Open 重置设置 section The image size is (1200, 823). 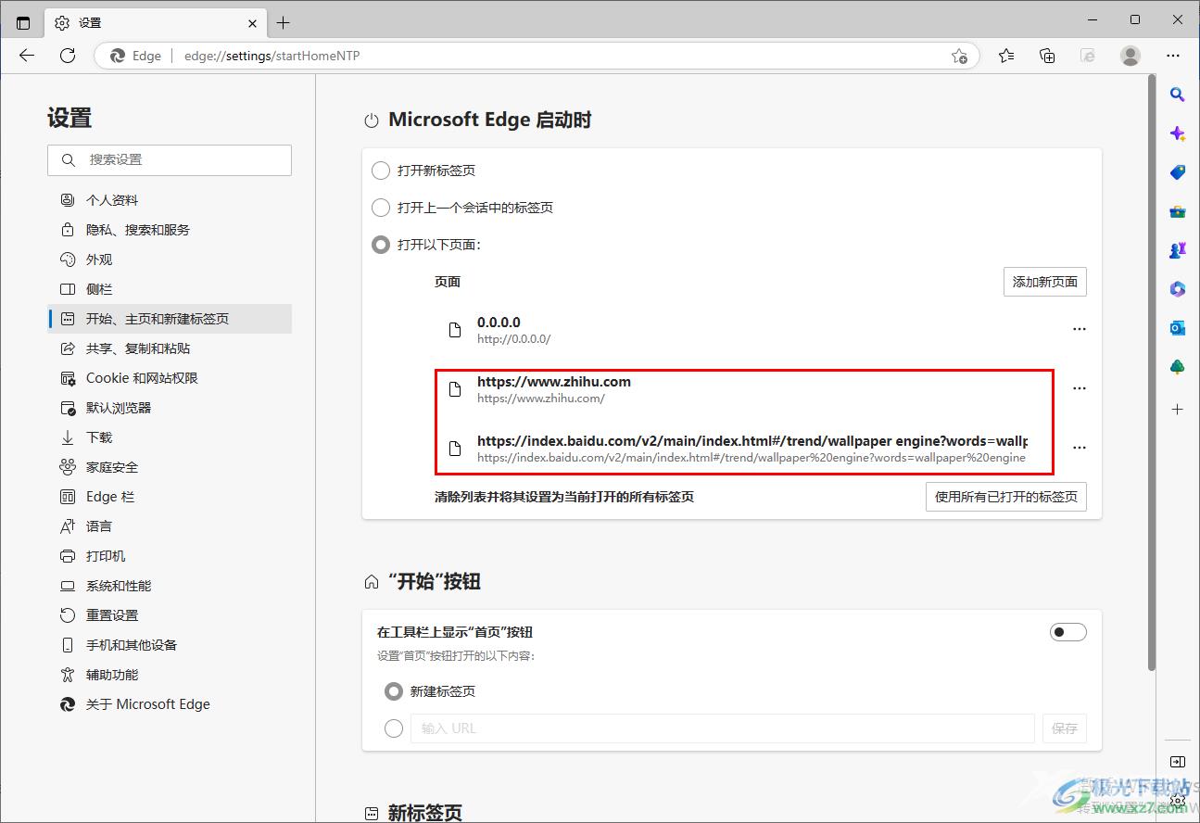tap(170, 615)
